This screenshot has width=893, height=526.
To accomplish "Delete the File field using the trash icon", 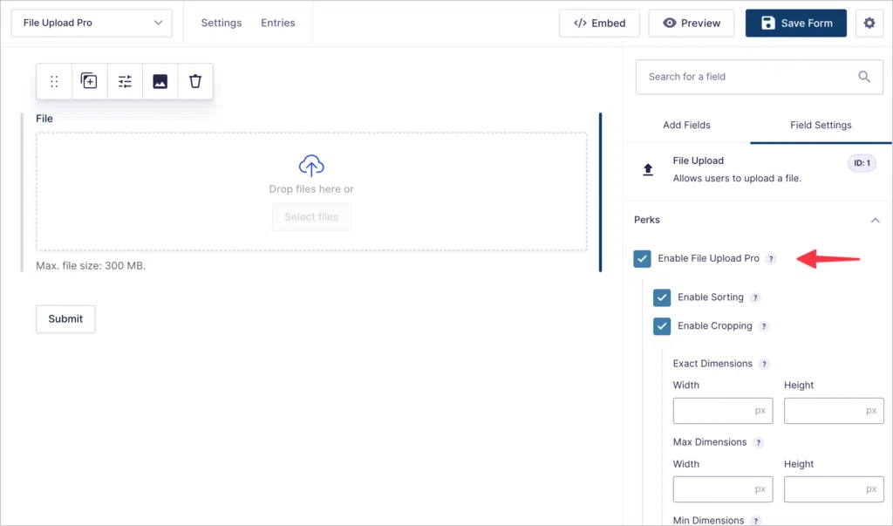I will [x=194, y=80].
